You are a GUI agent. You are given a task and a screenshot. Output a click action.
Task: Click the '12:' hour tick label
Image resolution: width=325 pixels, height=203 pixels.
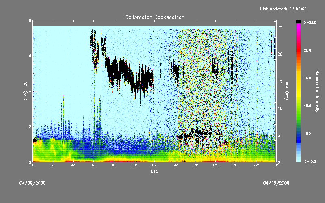point(155,165)
